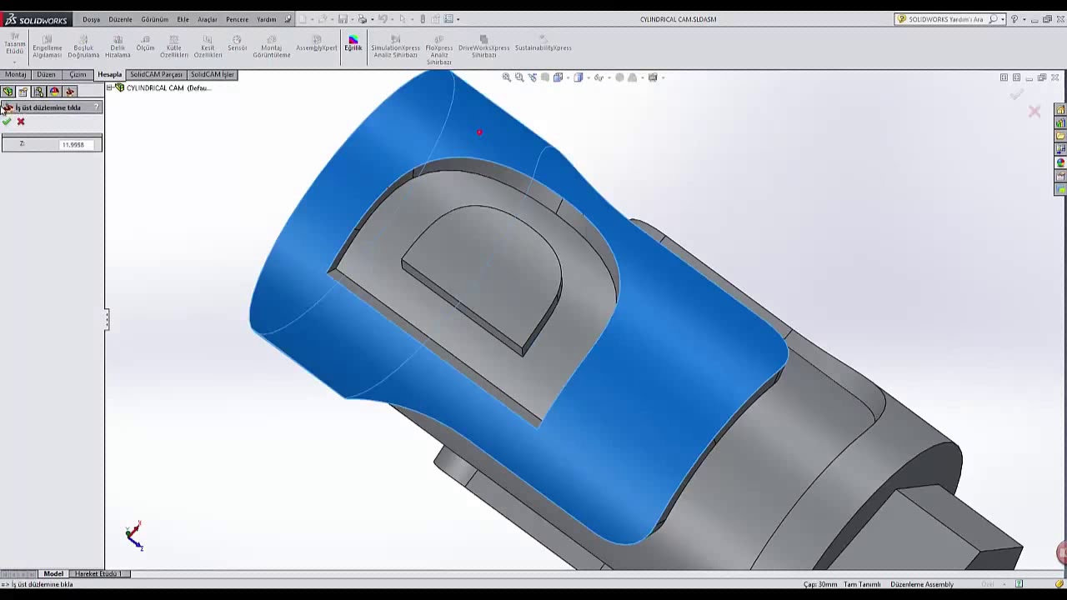Click the Save icon in the top toolbar
Viewport: 1067px width, 600px height.
[x=343, y=19]
